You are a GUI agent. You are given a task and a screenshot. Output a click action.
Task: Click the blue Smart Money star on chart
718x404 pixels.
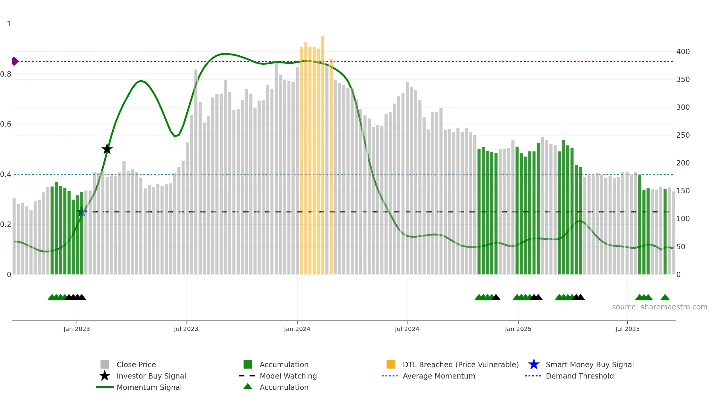[x=82, y=212]
